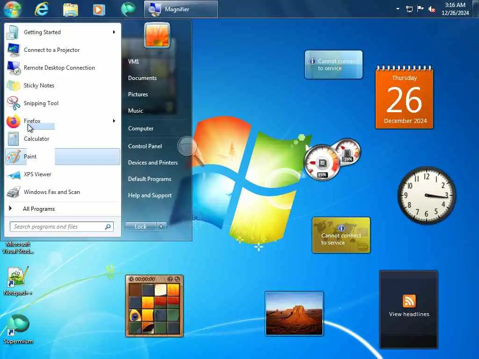Open Action Center flag icon
This screenshot has height=359, width=479.
pyautogui.click(x=421, y=9)
